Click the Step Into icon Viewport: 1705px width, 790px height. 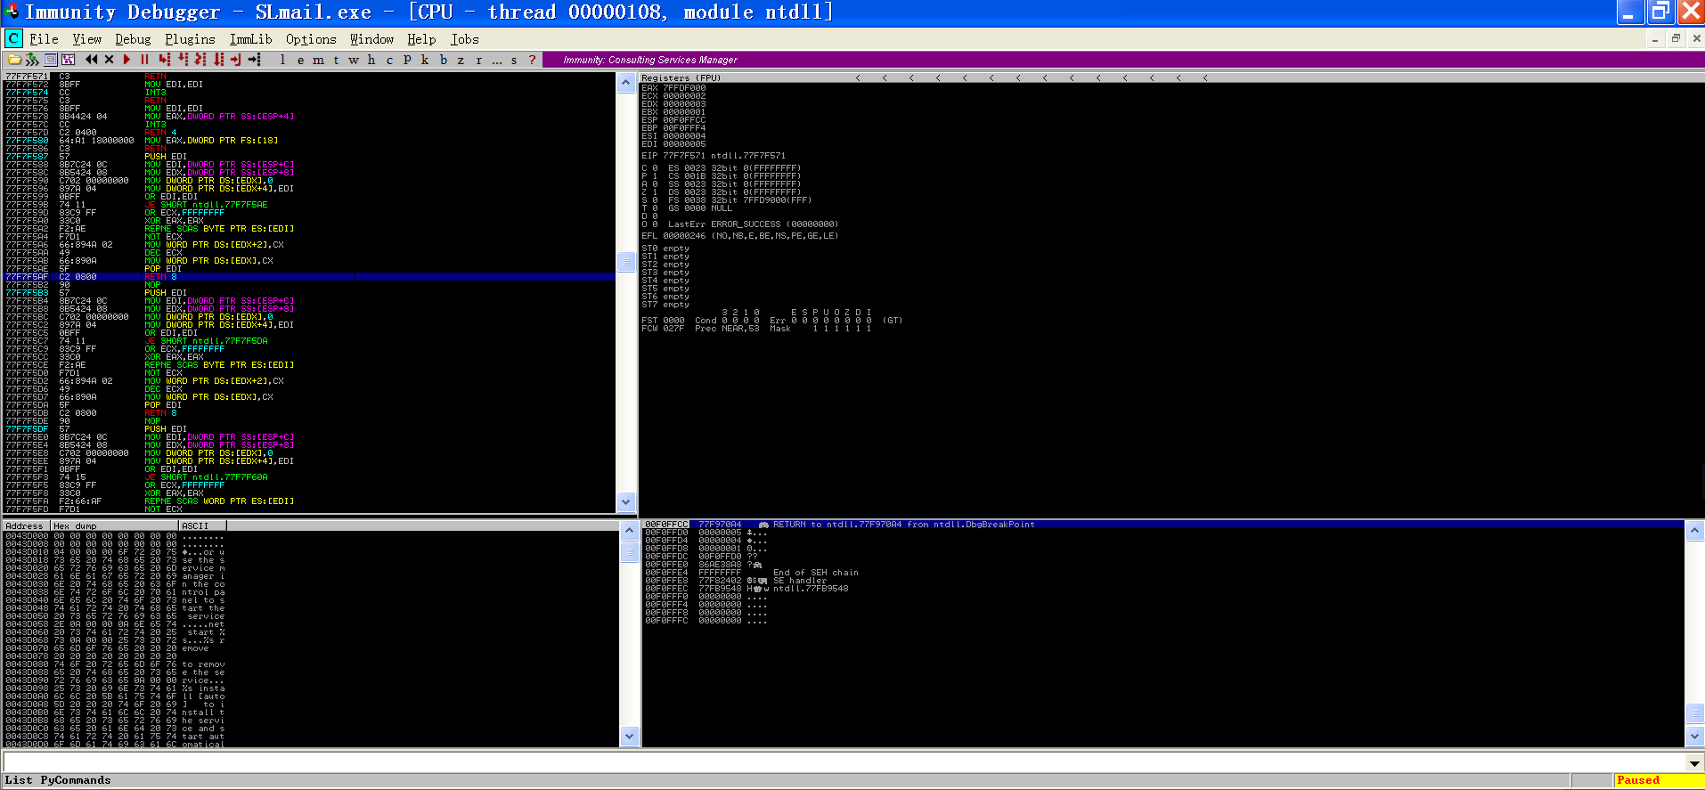165,60
